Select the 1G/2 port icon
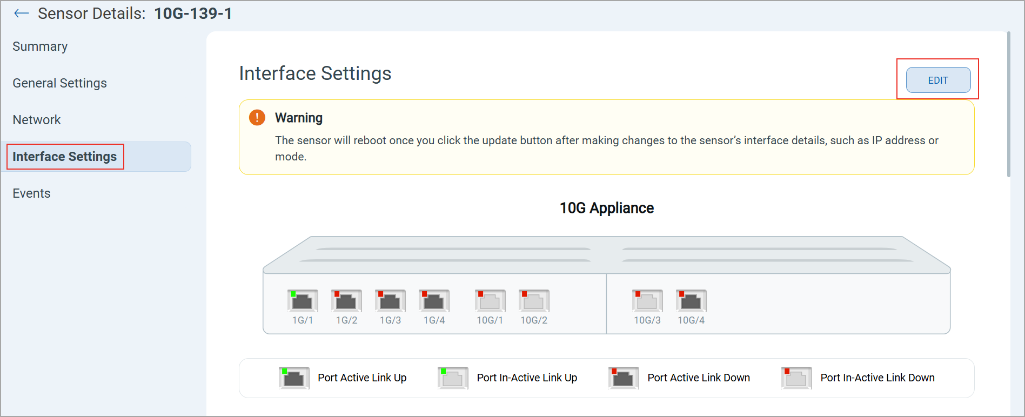The height and width of the screenshot is (417, 1025). click(346, 301)
